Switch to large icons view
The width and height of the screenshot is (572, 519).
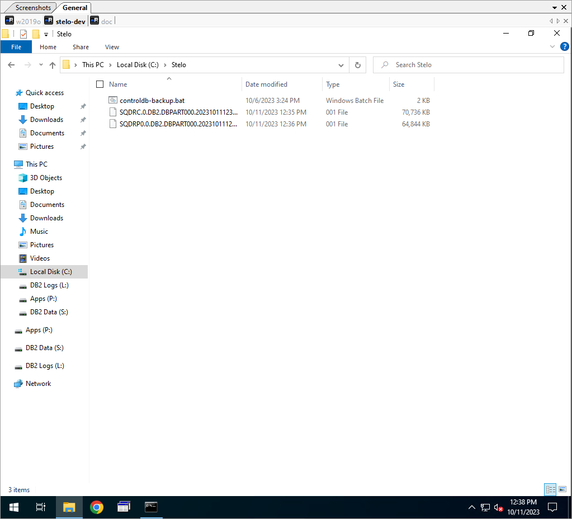pyautogui.click(x=562, y=489)
